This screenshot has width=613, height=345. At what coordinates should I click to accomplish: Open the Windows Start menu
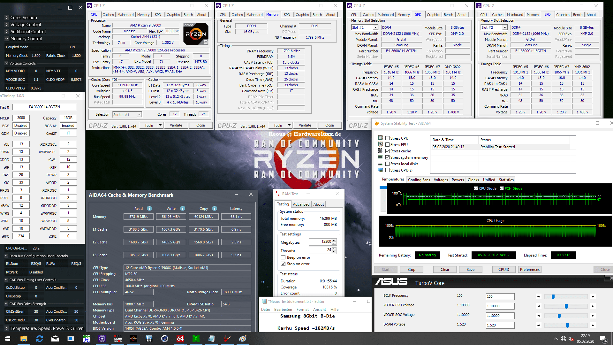[8, 339]
